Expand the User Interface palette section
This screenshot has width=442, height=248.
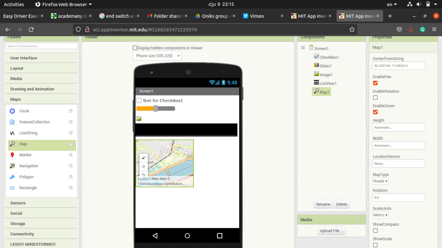point(41,58)
